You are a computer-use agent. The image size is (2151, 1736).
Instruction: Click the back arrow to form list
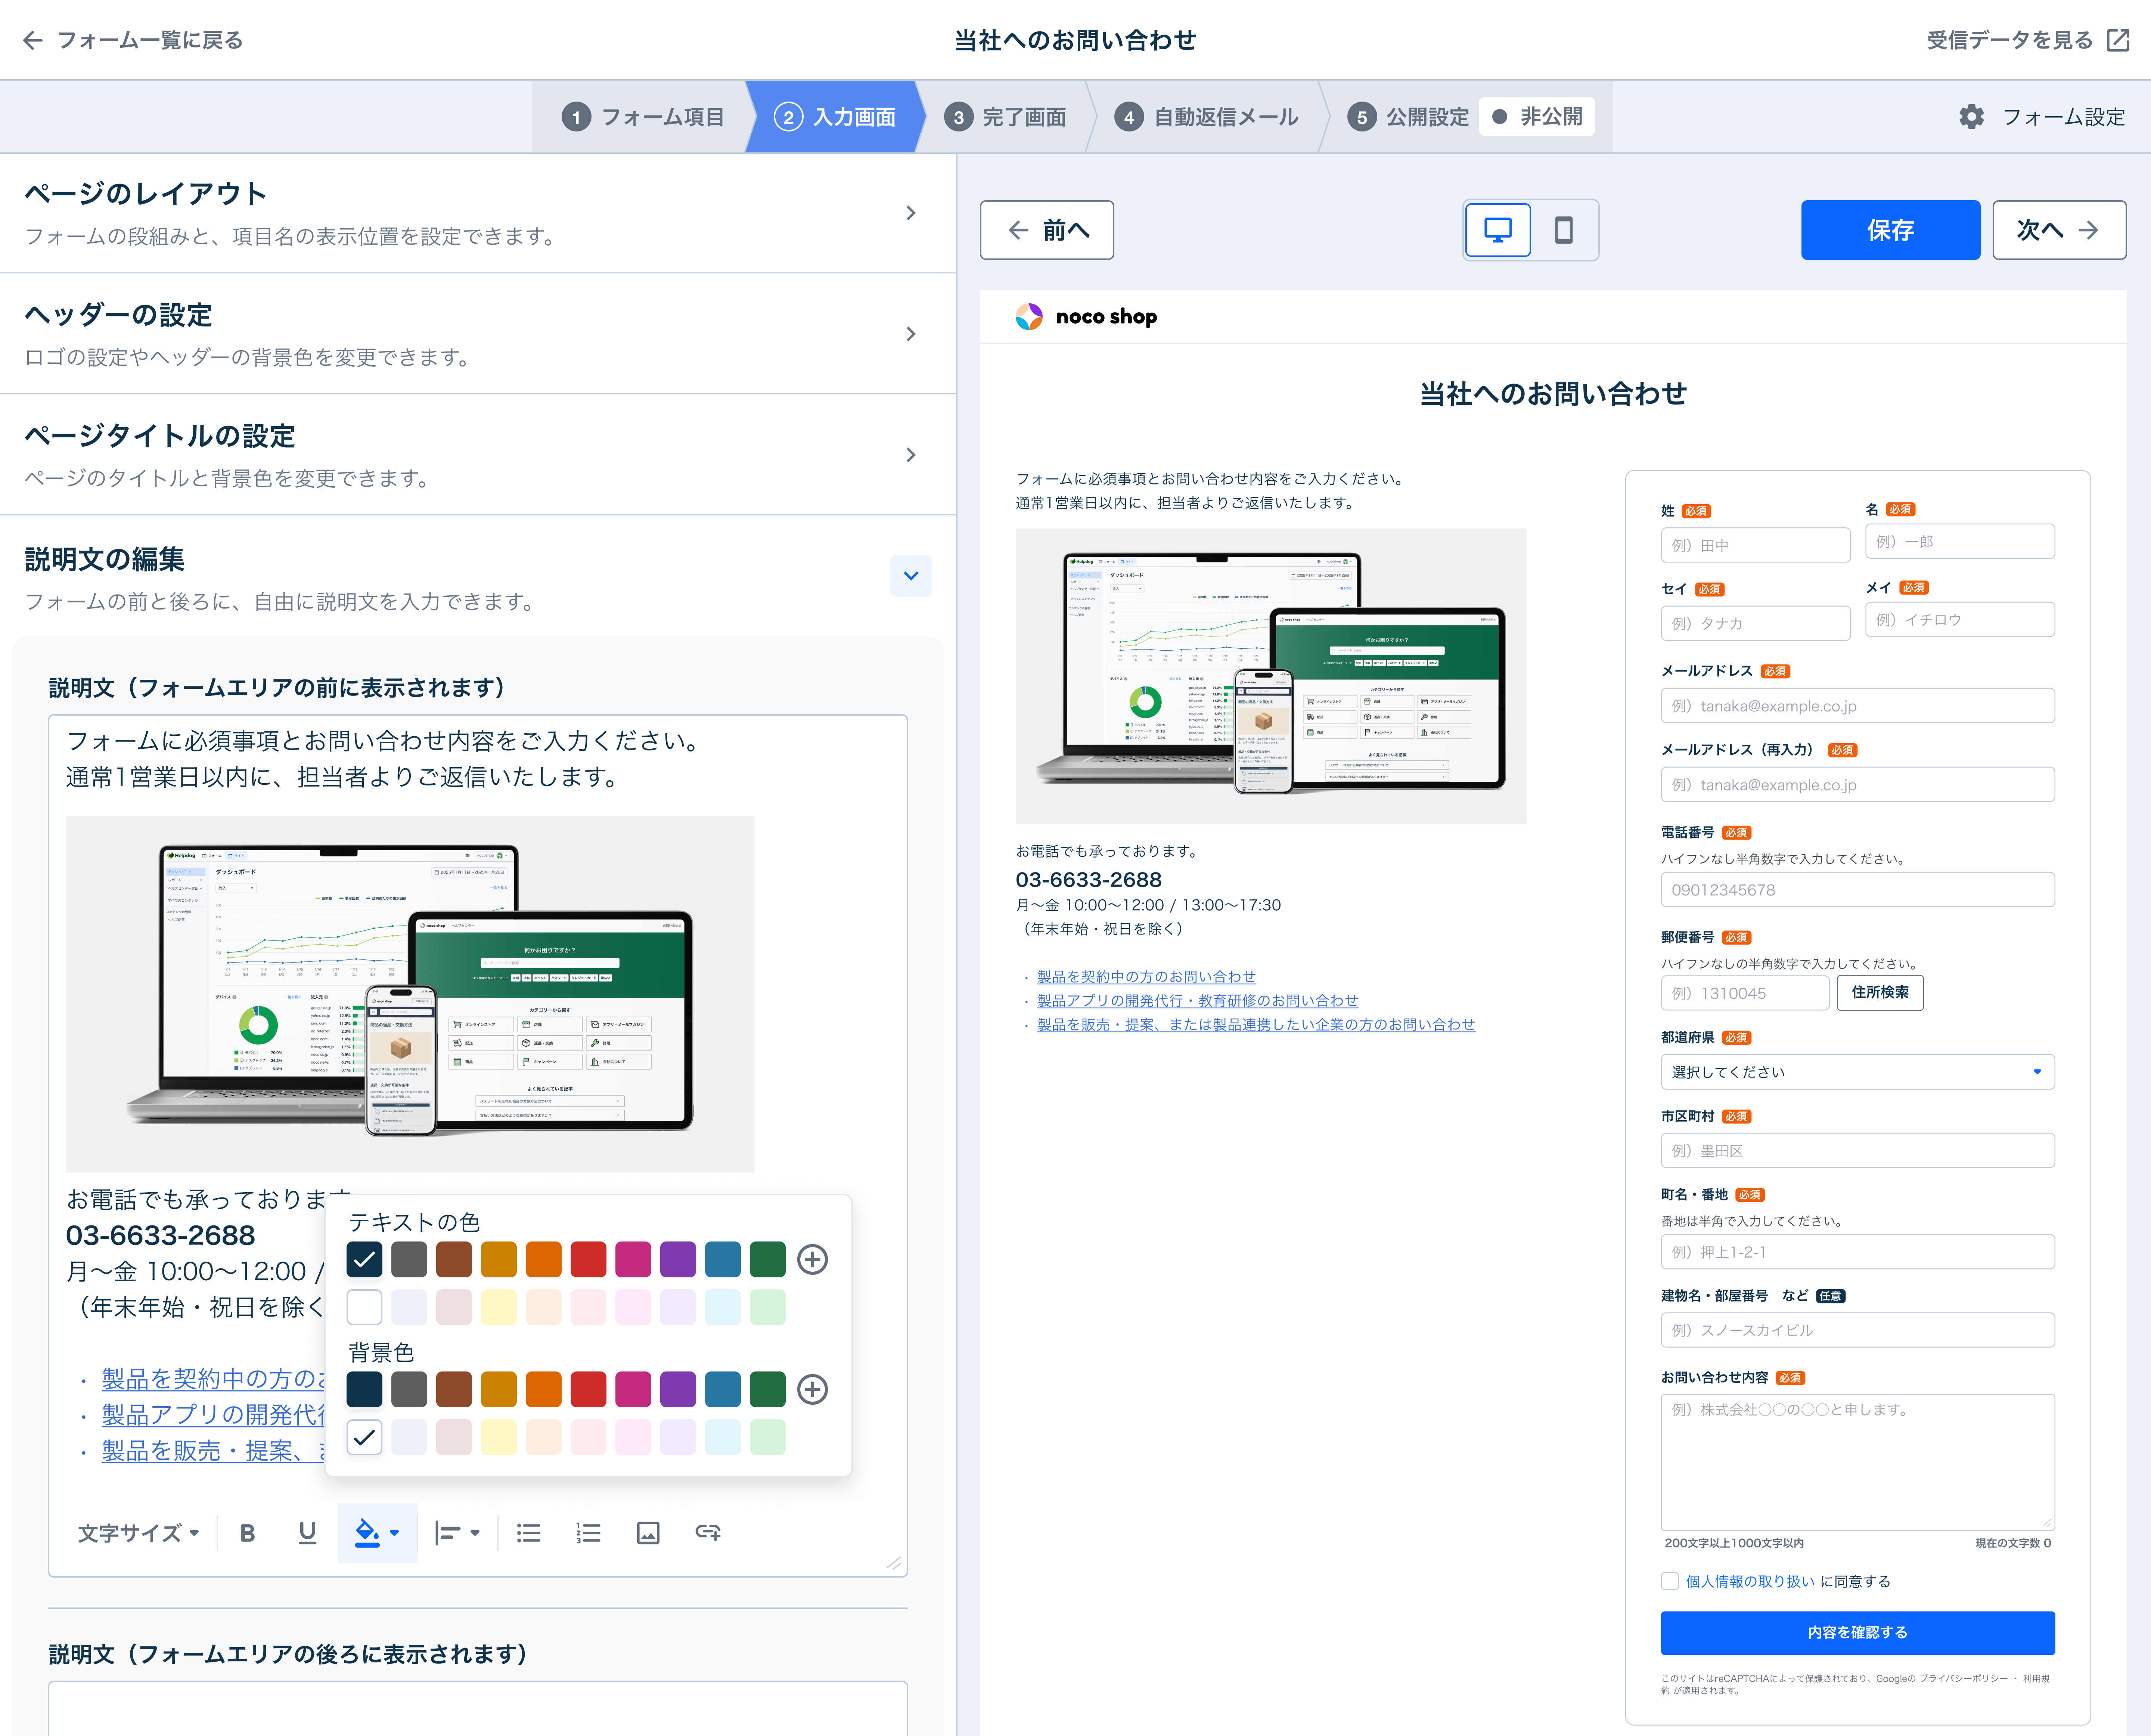coord(33,40)
